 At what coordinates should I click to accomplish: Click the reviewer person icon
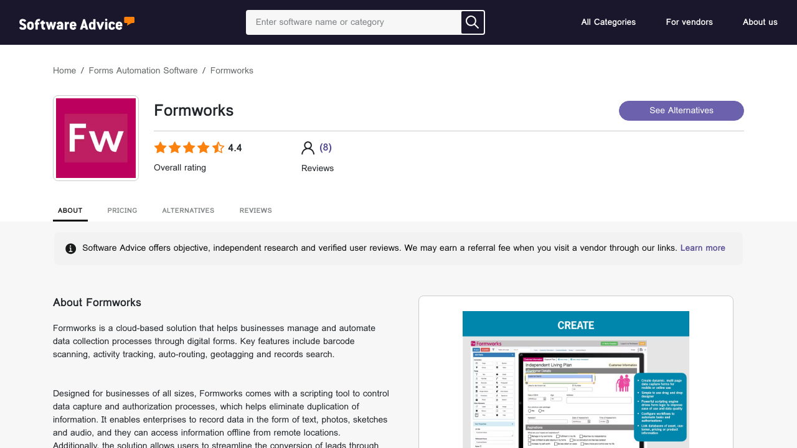[x=308, y=148]
